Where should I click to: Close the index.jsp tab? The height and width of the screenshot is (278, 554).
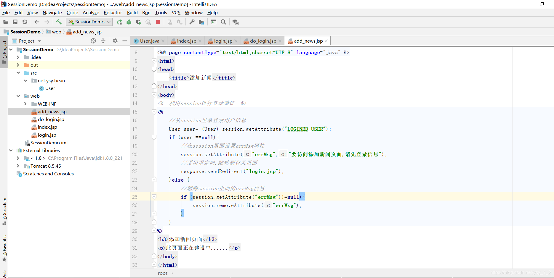200,41
